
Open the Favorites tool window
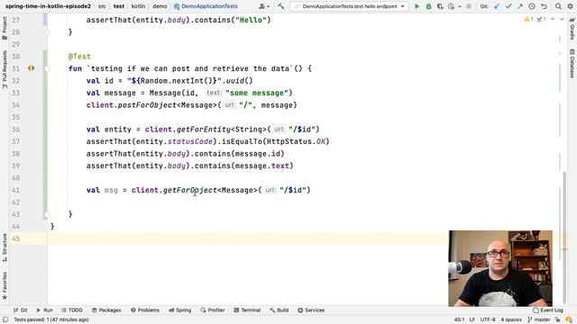pos(5,285)
